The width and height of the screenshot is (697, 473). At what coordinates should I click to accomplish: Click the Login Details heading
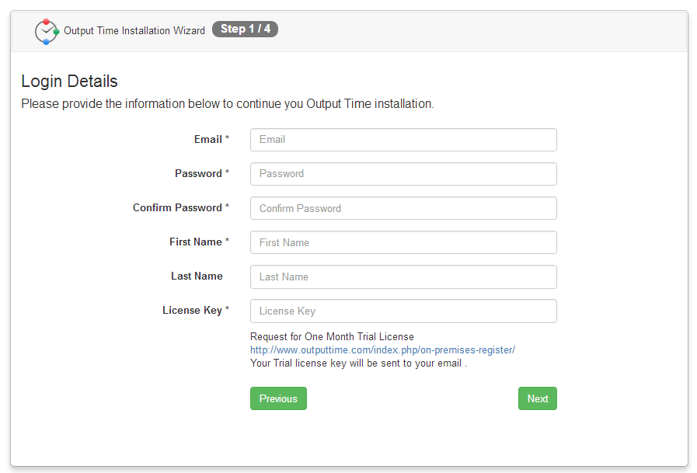(69, 82)
